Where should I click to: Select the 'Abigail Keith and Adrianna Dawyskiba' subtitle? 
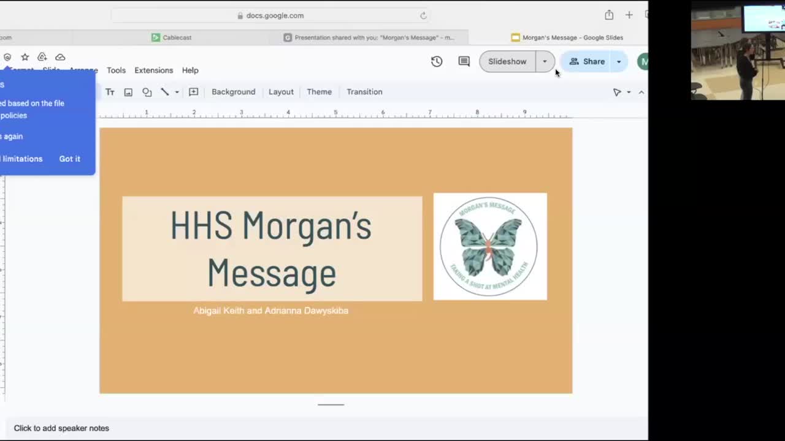(270, 311)
